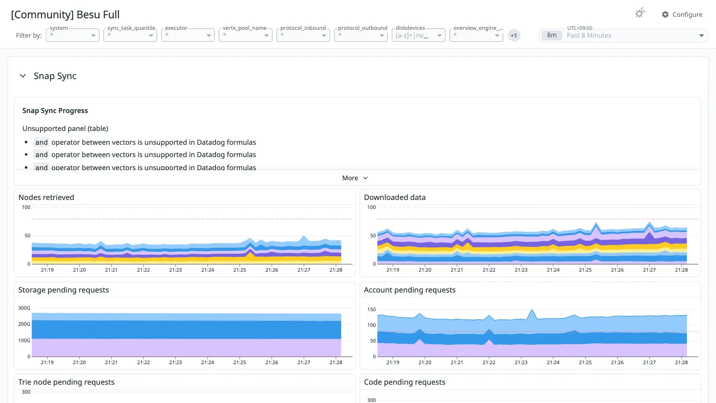Open the vertx_pool_name filter dropdown
Viewport: 716px width, 403px height.
coord(246,35)
